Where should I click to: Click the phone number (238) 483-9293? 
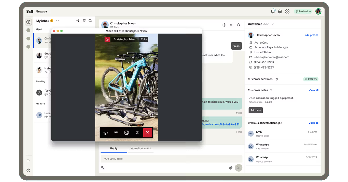264,67
